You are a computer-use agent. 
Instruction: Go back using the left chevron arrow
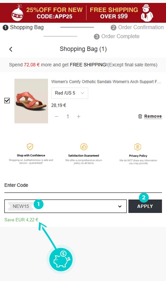11,49
